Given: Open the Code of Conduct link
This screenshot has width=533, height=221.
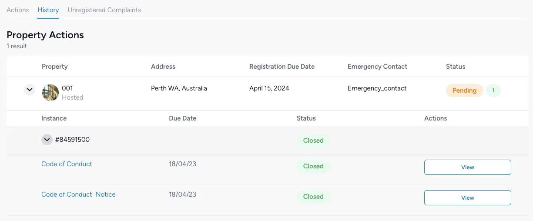Looking at the screenshot, I should pos(67,164).
